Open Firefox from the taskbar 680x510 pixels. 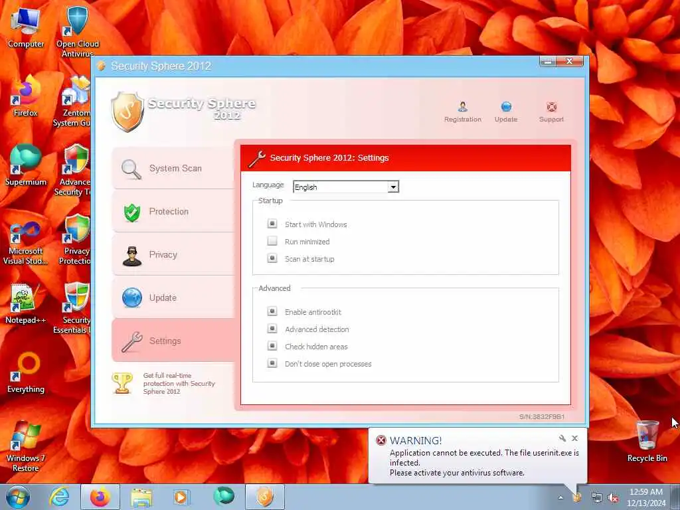click(x=100, y=497)
